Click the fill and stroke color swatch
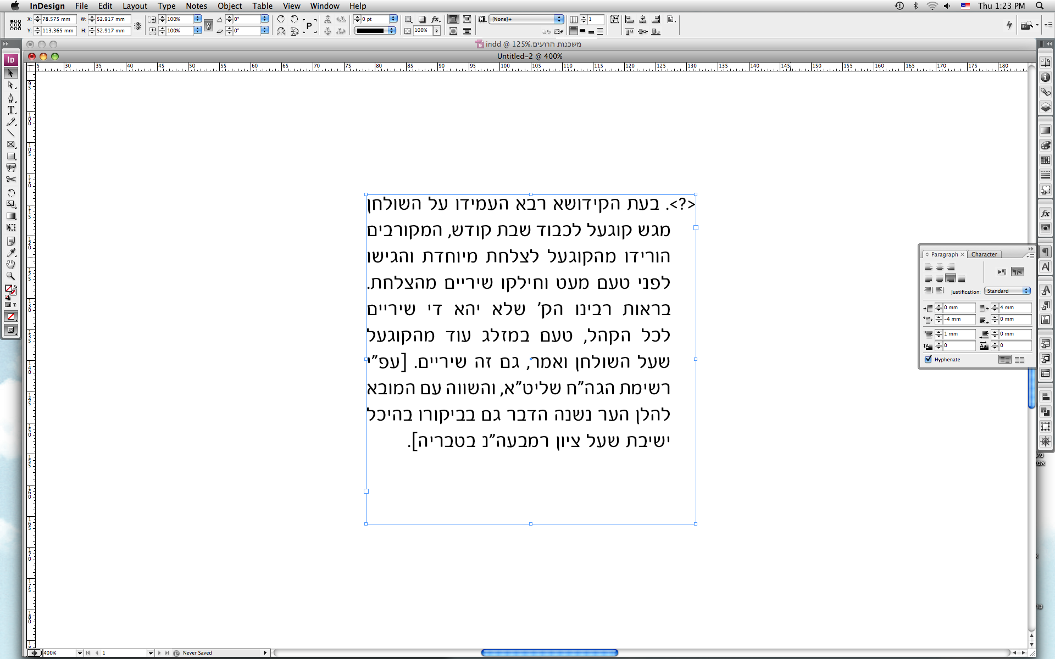The height and width of the screenshot is (659, 1055). [10, 289]
